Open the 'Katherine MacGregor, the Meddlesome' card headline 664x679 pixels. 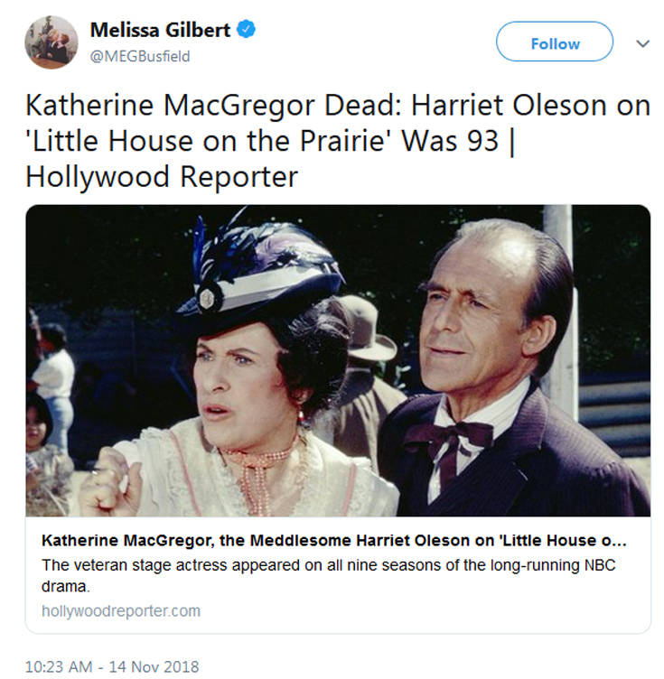(x=332, y=541)
